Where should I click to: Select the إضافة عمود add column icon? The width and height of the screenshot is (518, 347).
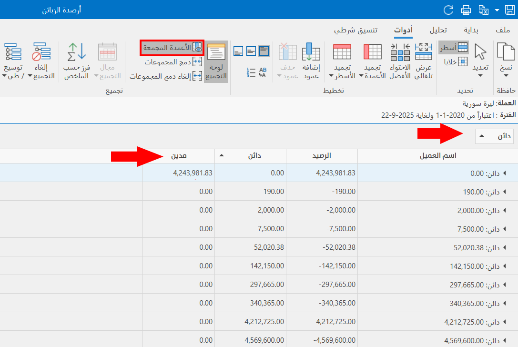311,57
